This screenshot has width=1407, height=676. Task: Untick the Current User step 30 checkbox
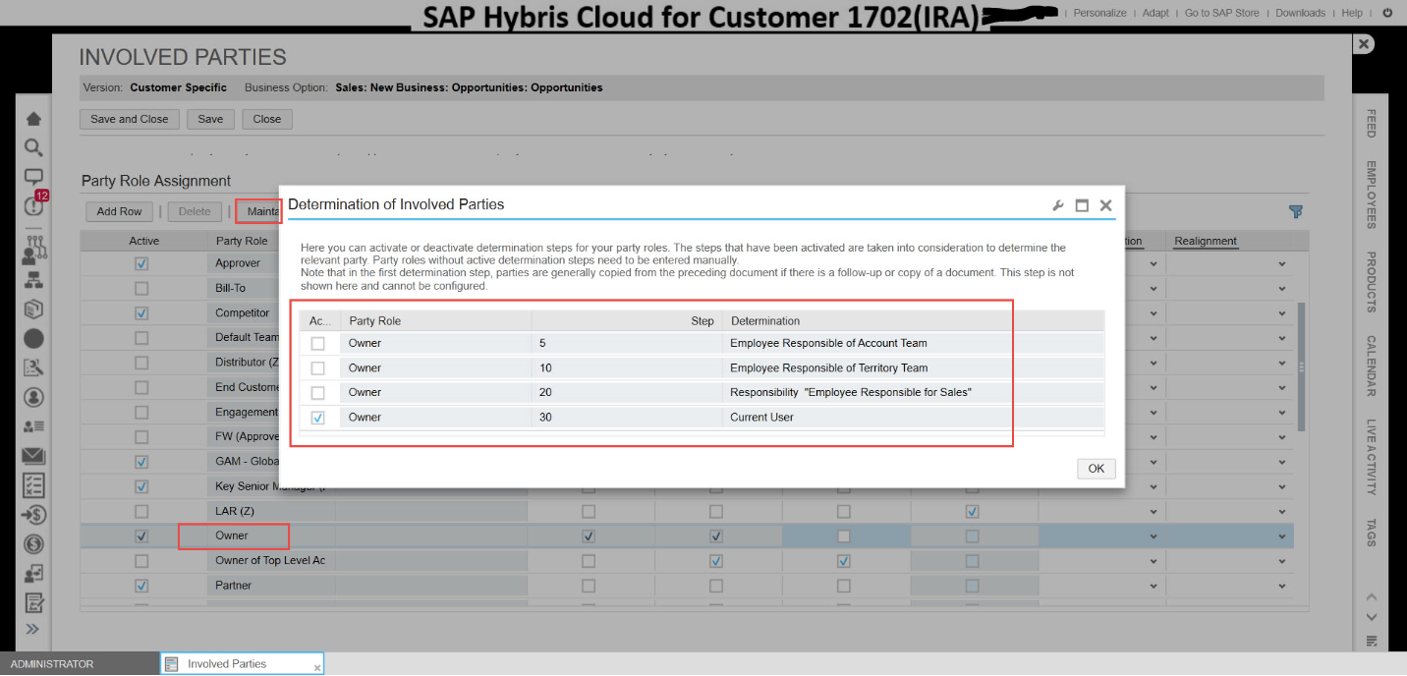click(x=317, y=418)
